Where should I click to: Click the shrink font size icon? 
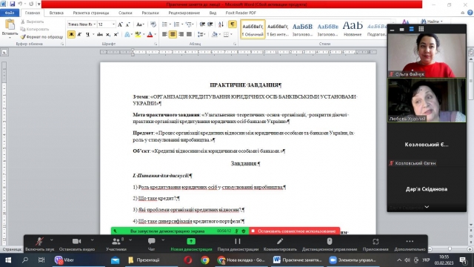tap(128, 24)
